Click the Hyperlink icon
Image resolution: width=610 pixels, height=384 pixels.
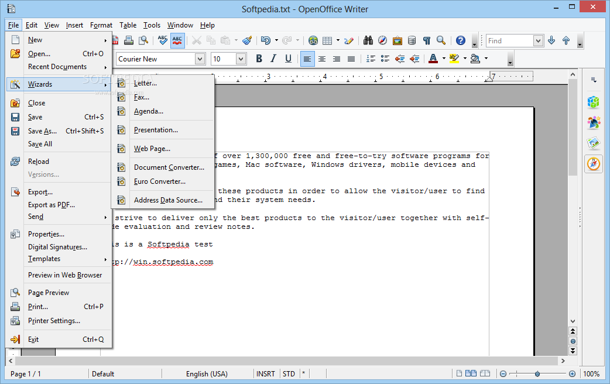coord(313,40)
